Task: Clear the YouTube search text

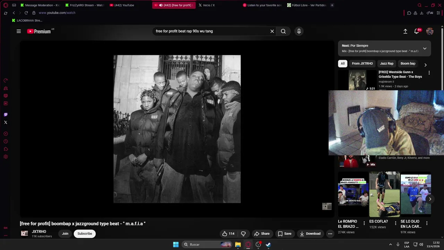Action: [272, 31]
